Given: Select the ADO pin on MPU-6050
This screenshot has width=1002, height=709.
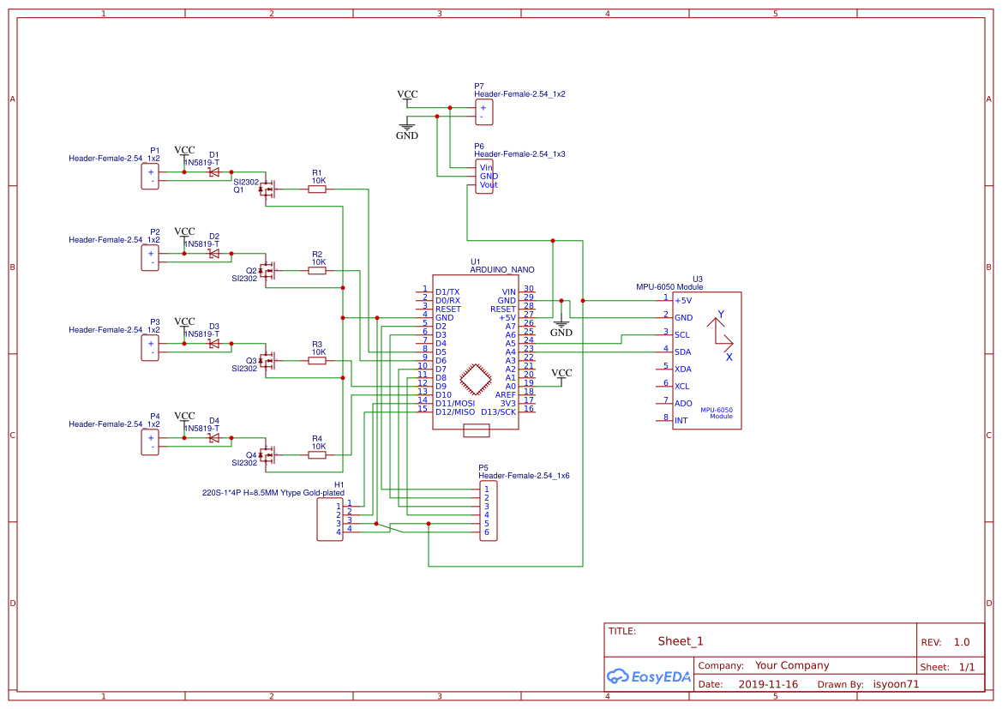Looking at the screenshot, I should (683, 404).
